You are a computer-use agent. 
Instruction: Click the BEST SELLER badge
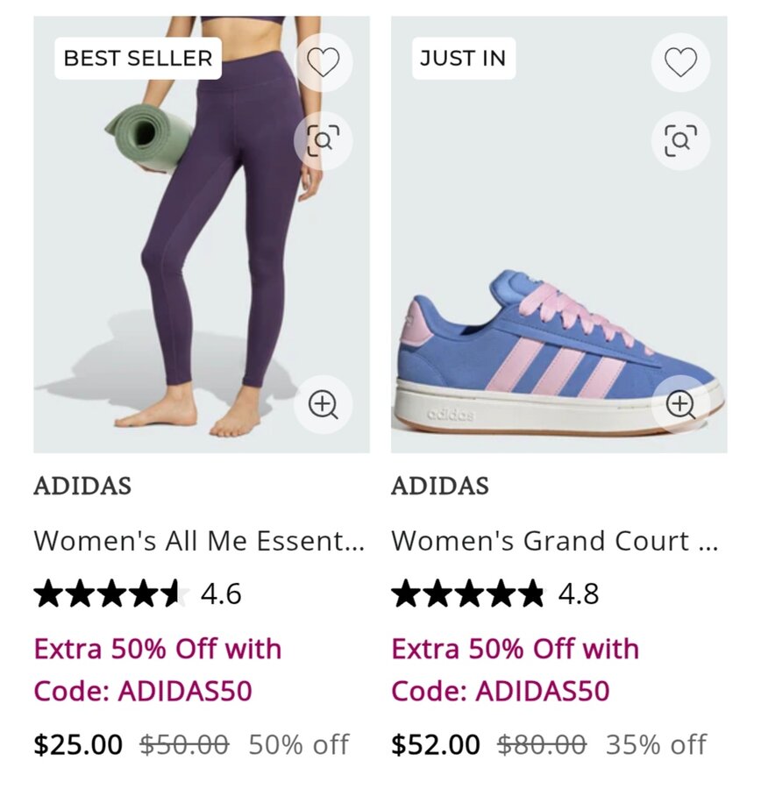[138, 59]
